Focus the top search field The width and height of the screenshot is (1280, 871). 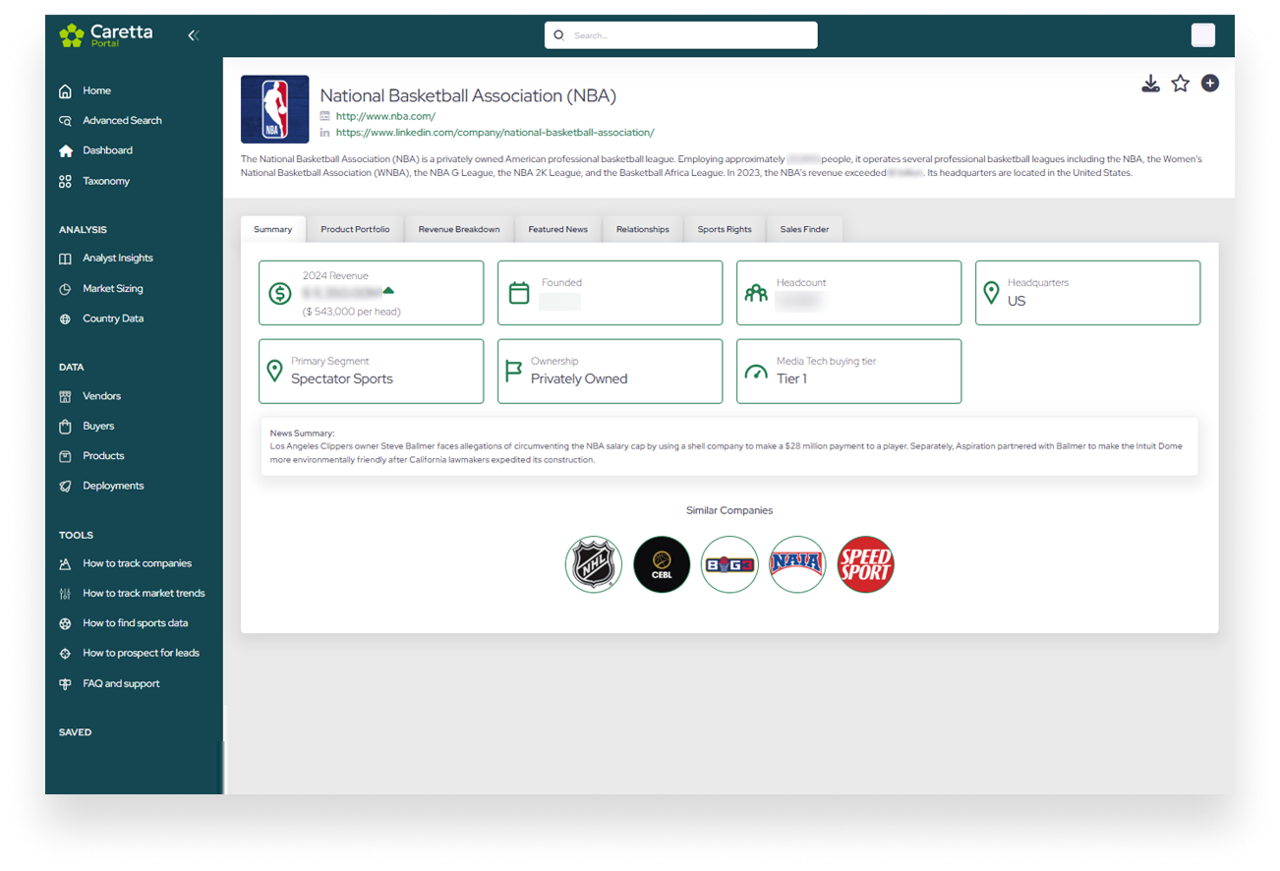[x=680, y=34]
